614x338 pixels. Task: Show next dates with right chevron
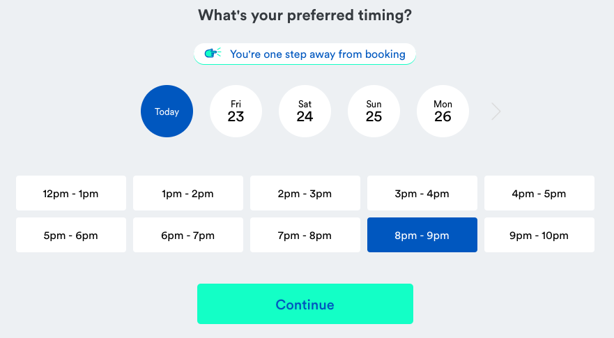pos(496,112)
